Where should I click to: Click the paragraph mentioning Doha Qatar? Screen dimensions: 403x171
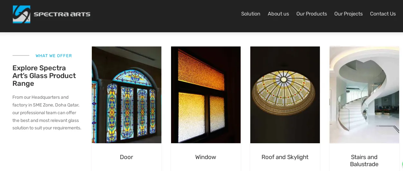47,113
